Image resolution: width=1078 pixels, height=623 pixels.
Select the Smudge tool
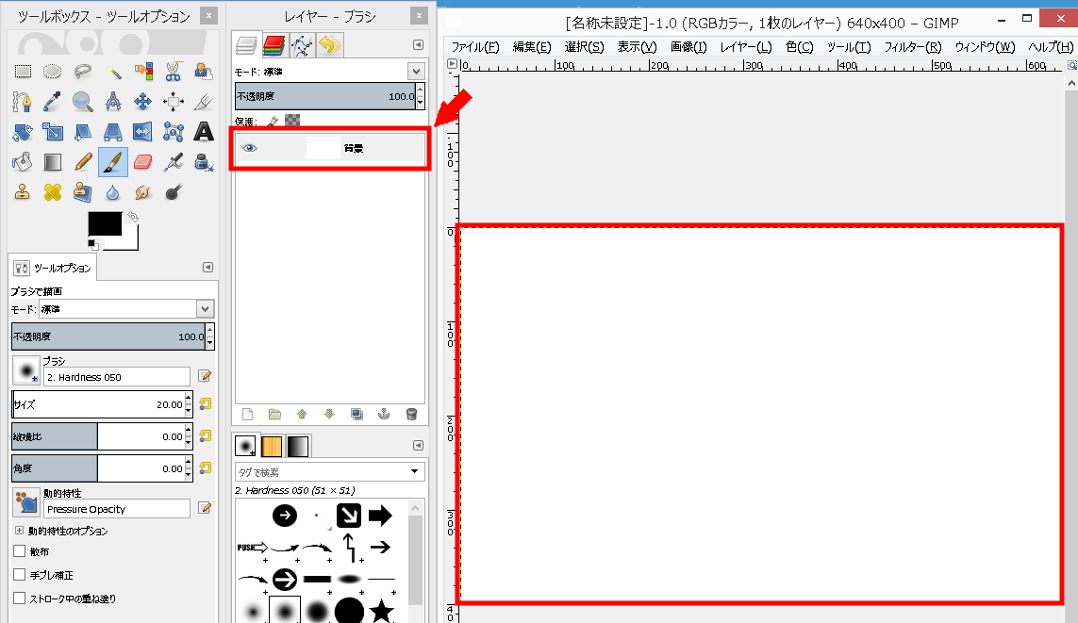pyautogui.click(x=143, y=192)
